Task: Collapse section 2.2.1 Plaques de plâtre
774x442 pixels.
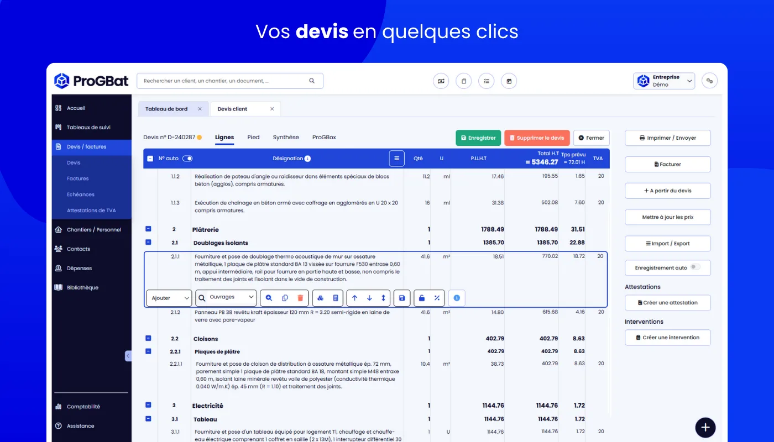Action: 148,351
